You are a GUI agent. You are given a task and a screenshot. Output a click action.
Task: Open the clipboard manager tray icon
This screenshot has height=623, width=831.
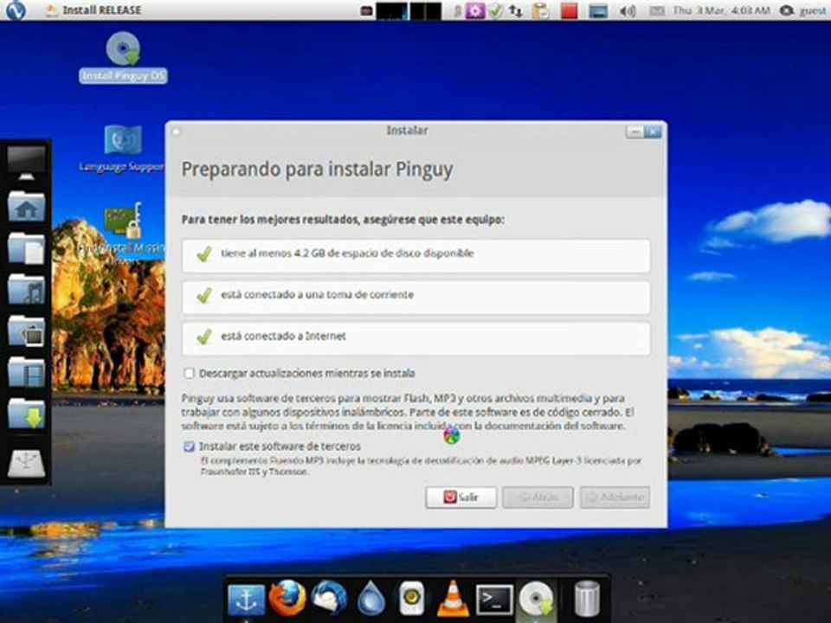(540, 10)
